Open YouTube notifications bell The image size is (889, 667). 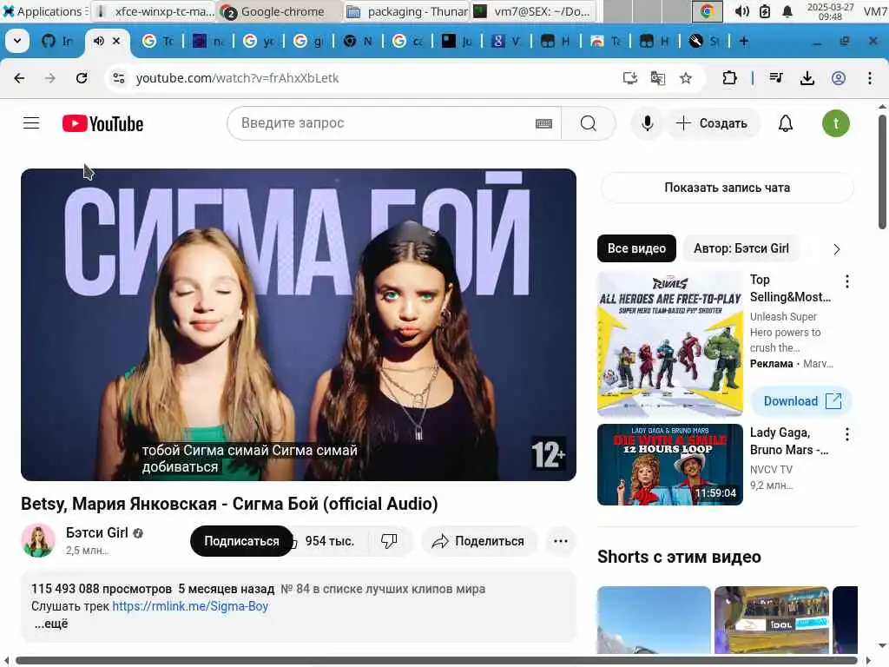coord(785,123)
